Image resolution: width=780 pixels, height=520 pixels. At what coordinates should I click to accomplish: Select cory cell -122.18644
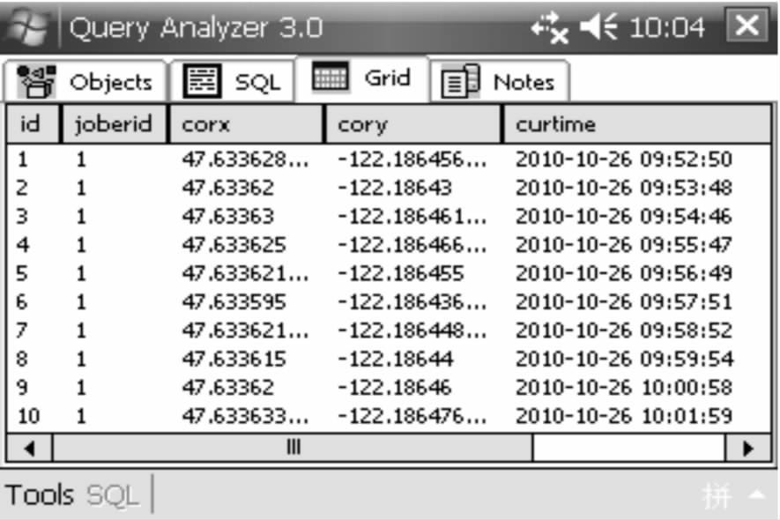pos(396,359)
